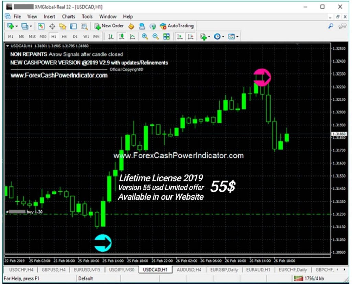The width and height of the screenshot is (352, 284).
Task: Select the H1 timeframe button
Action: (x=54, y=36)
